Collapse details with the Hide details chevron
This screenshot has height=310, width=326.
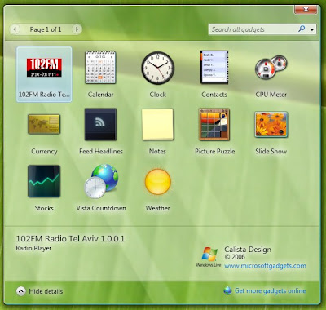(x=21, y=291)
